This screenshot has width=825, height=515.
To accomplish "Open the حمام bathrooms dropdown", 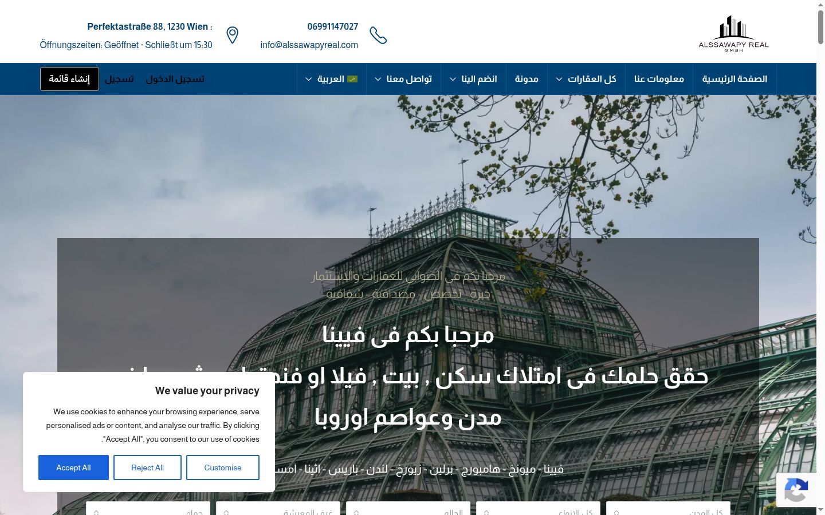I will pos(148,509).
